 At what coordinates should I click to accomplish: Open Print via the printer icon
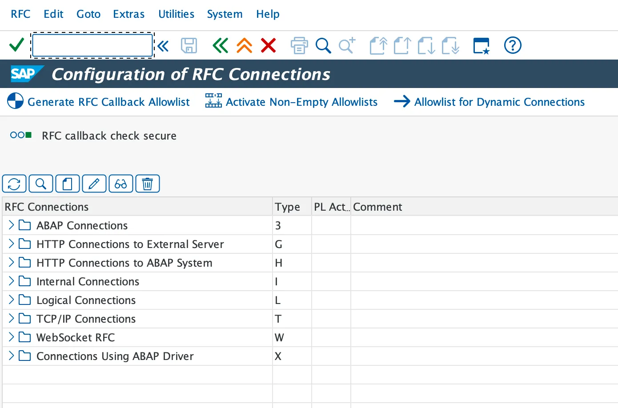(299, 45)
